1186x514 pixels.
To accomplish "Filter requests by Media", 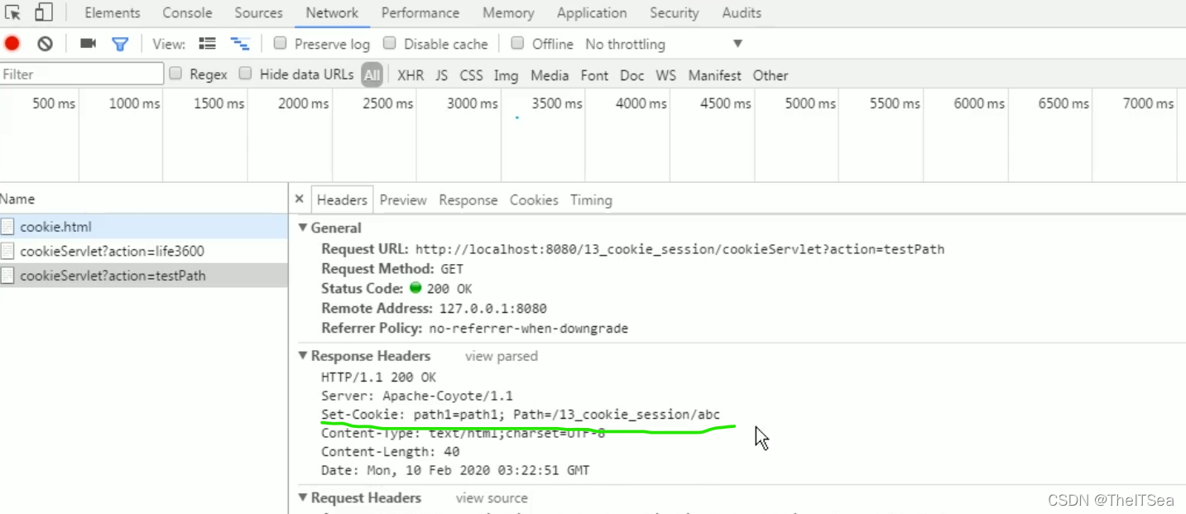I will click(550, 75).
